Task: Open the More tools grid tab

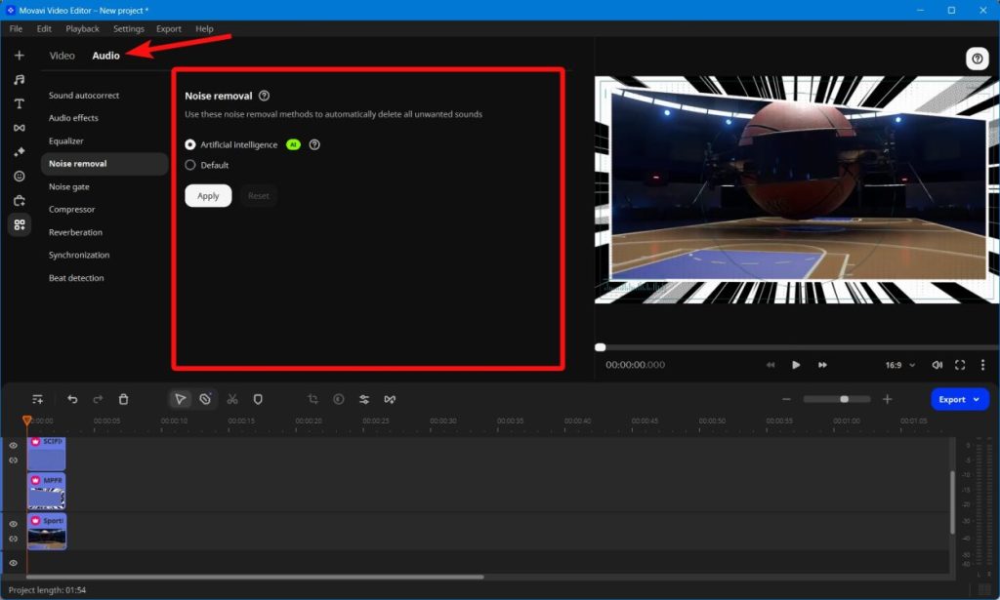Action: [20, 224]
